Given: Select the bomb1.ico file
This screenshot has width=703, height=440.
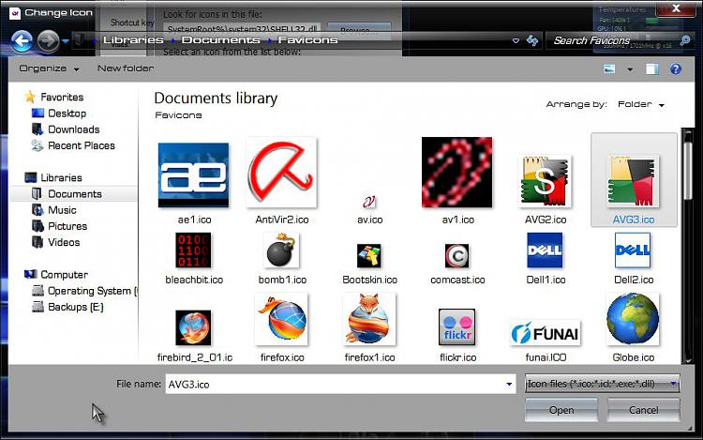Looking at the screenshot, I should [x=282, y=259].
